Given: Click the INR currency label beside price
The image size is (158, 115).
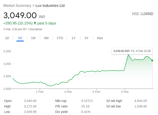Looking at the screenshot, I should tap(42, 17).
